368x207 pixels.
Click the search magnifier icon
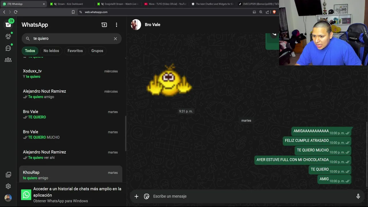[28, 39]
